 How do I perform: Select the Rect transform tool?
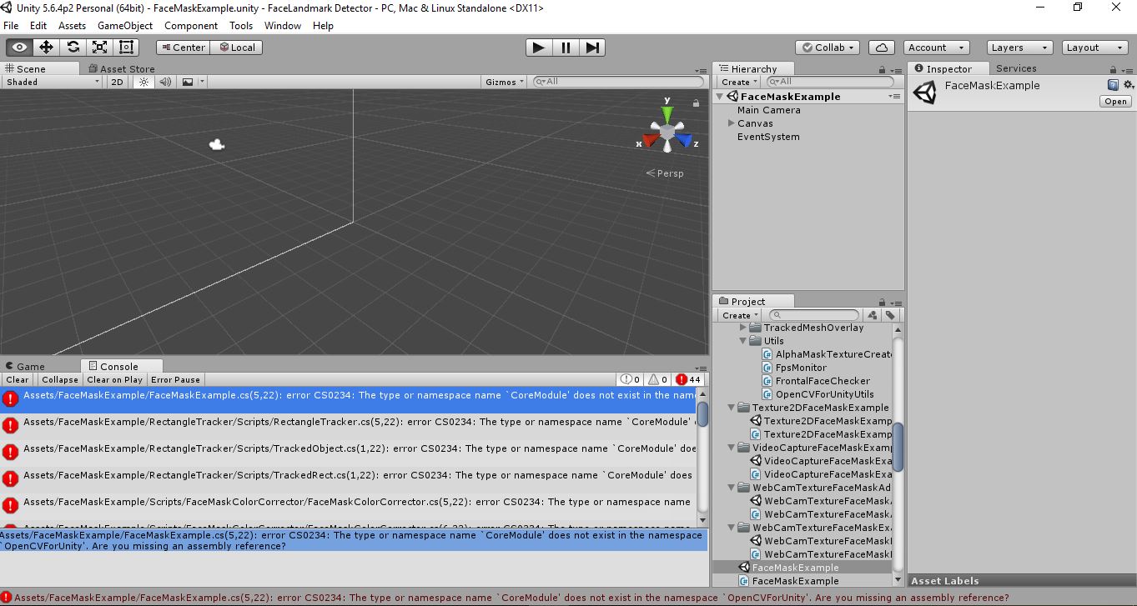coord(127,48)
